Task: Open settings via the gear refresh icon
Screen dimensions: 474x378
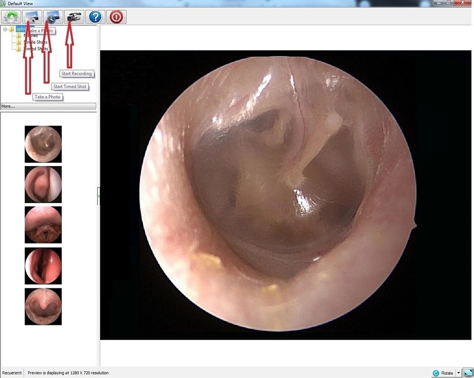Action: click(10, 17)
